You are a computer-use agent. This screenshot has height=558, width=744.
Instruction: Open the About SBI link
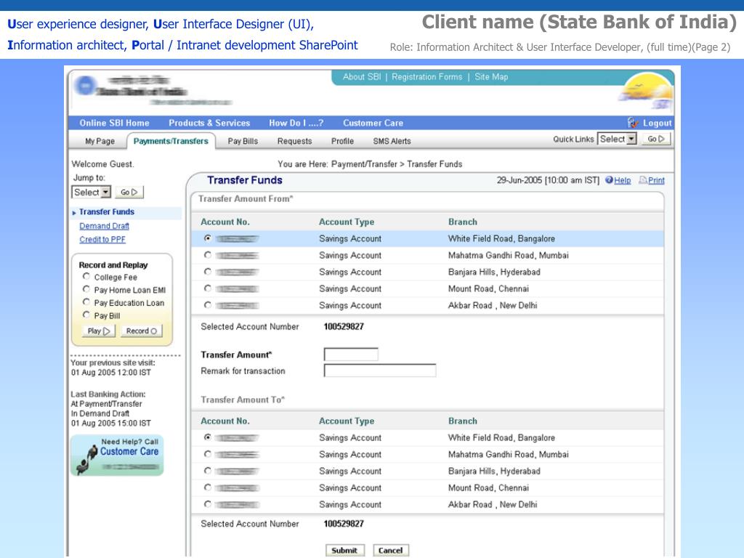click(362, 77)
